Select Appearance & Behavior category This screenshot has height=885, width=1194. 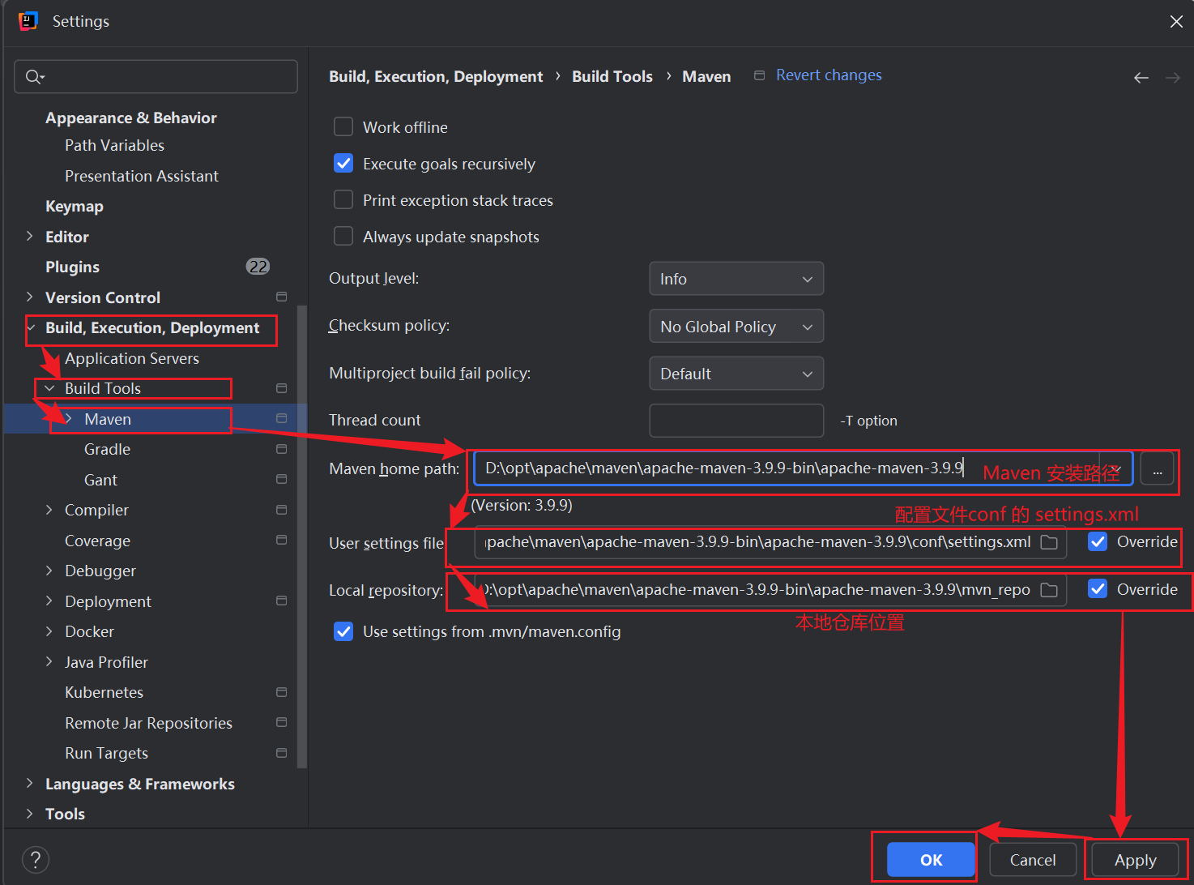pyautogui.click(x=131, y=118)
